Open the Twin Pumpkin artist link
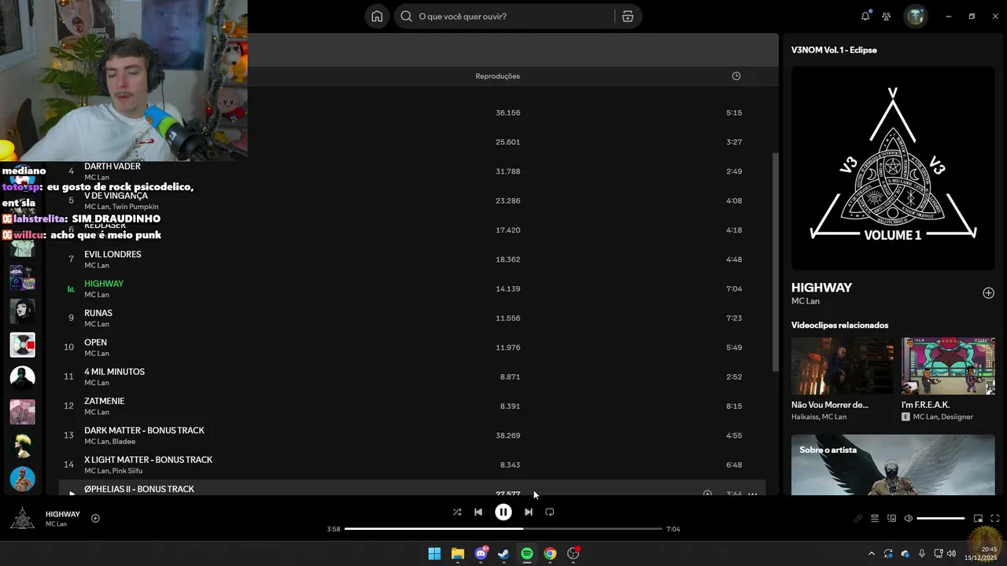Image resolution: width=1007 pixels, height=566 pixels. click(x=135, y=207)
